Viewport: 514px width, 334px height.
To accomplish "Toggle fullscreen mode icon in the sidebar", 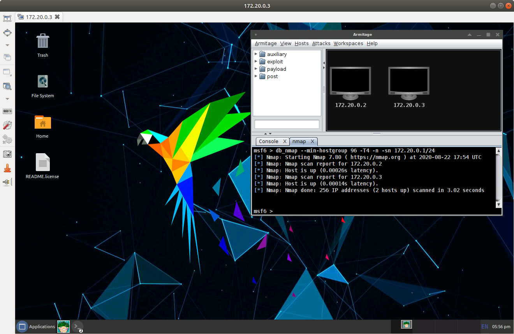I will (7, 33).
